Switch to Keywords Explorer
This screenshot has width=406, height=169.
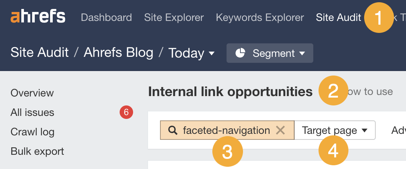[260, 18]
